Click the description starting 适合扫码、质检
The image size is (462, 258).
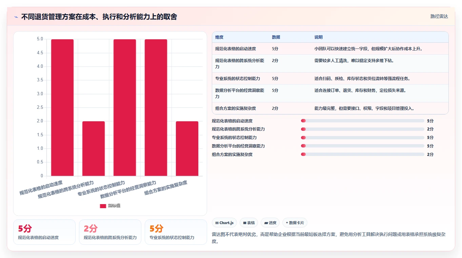pos(362,79)
